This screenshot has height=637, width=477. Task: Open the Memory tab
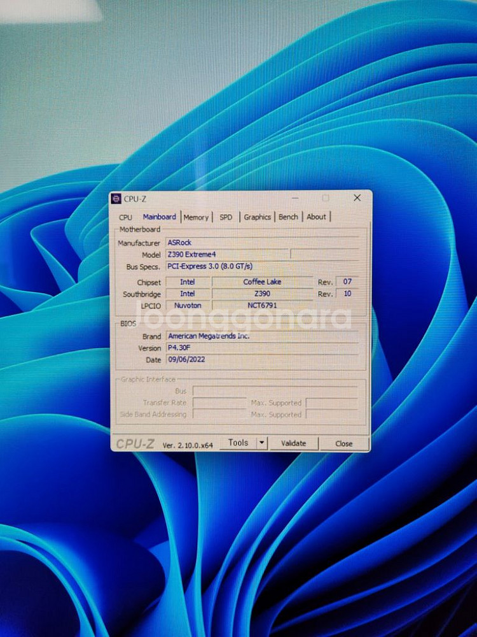coord(196,217)
